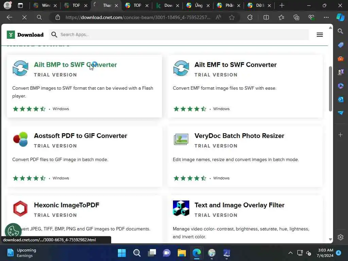Screen dimensions: 348x261
Task: Click the scroll down arrow
Action: click(x=330, y=239)
